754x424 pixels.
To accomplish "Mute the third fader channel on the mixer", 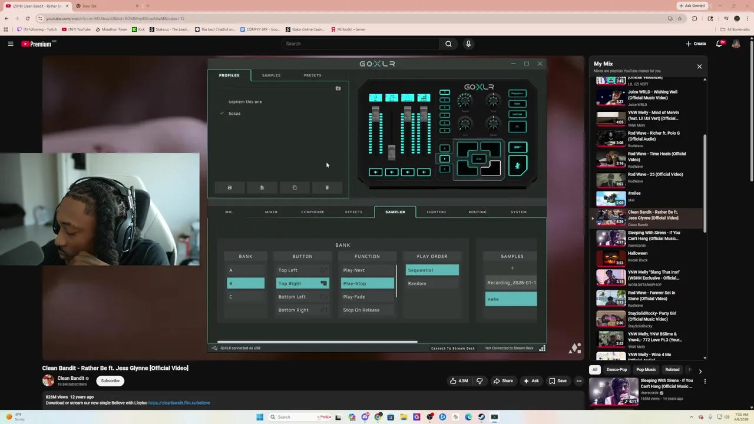I will (x=408, y=172).
